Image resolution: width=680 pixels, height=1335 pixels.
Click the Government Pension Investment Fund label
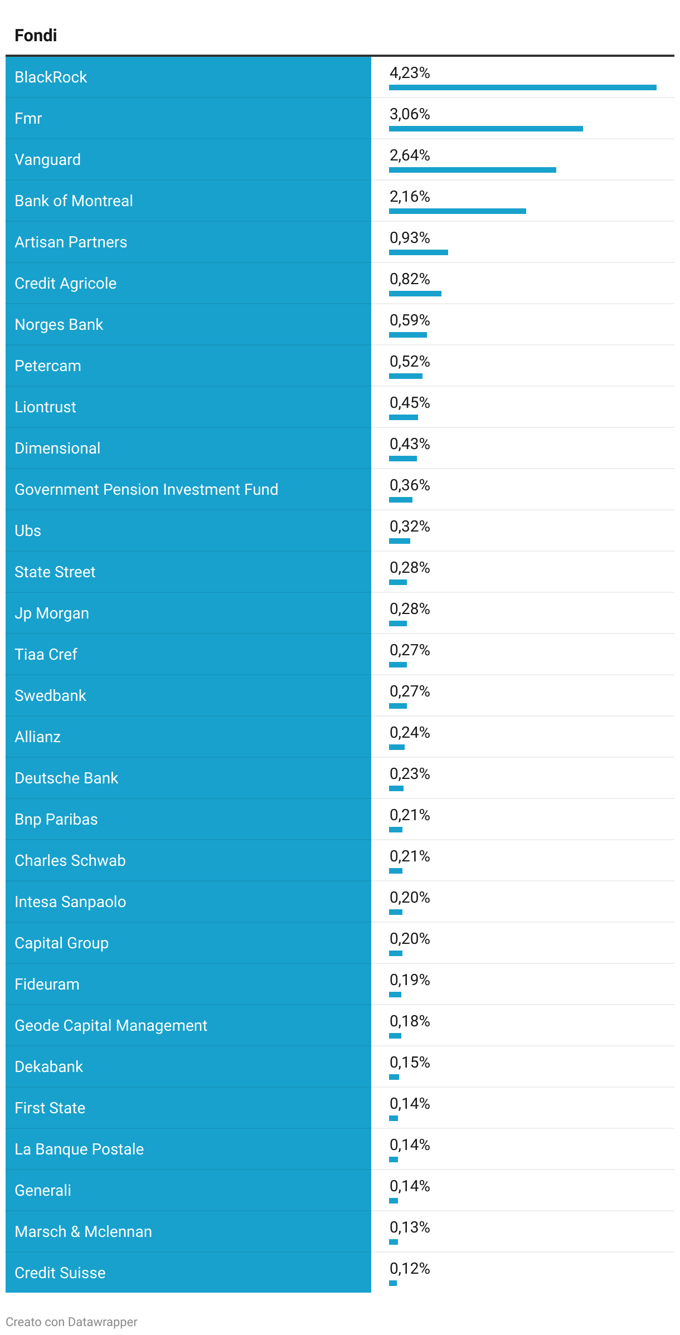146,489
